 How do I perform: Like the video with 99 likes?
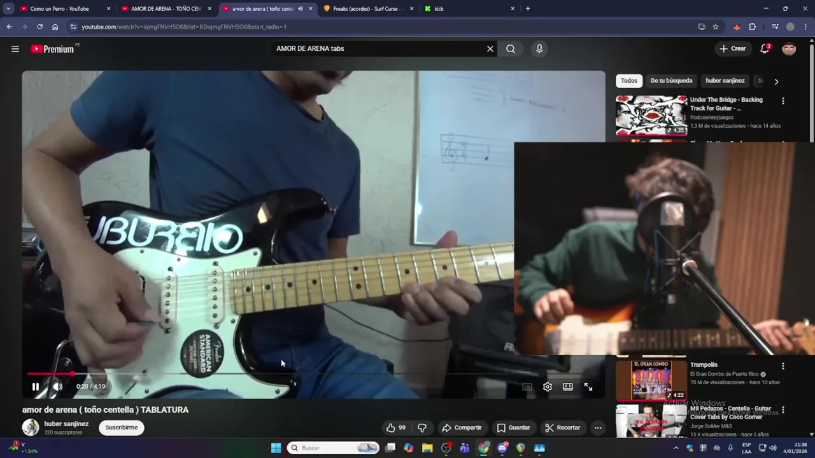tap(395, 427)
